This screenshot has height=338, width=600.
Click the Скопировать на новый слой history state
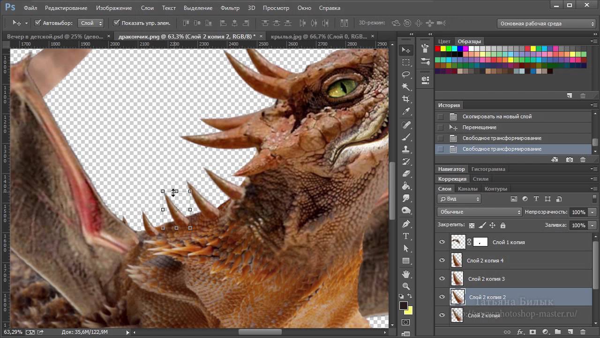tap(497, 116)
